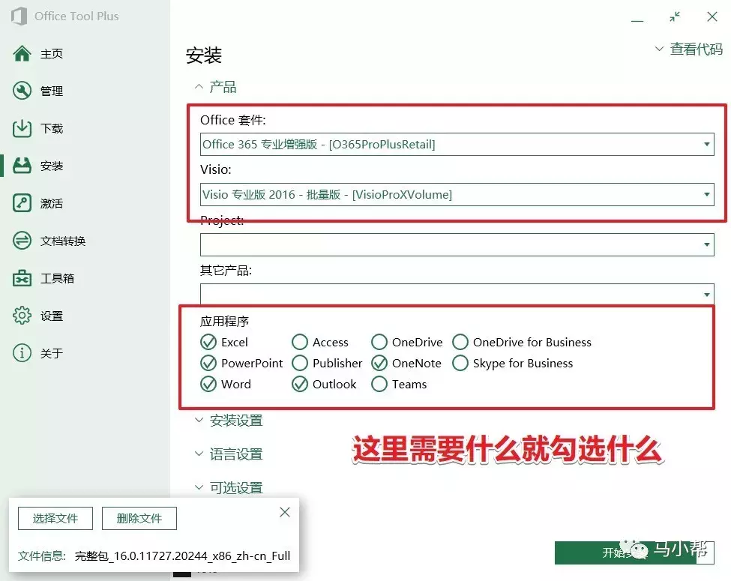Viewport: 731px width, 581px height.
Task: Click the Toolbox icon
Action: [x=22, y=278]
